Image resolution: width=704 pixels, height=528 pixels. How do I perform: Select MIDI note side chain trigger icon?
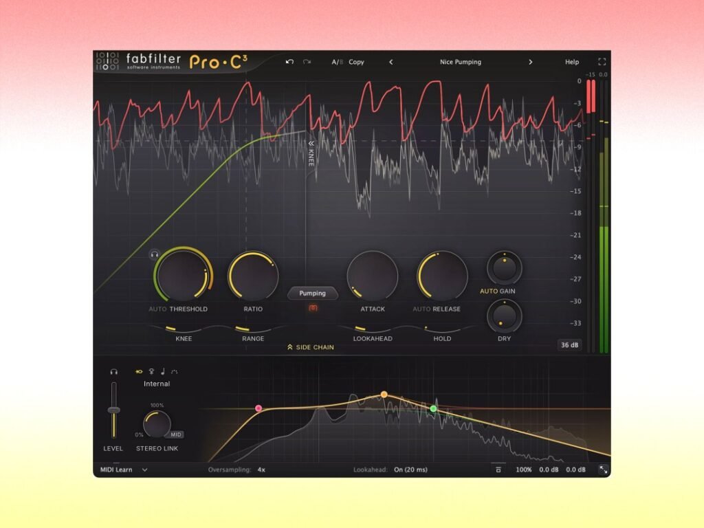[162, 371]
